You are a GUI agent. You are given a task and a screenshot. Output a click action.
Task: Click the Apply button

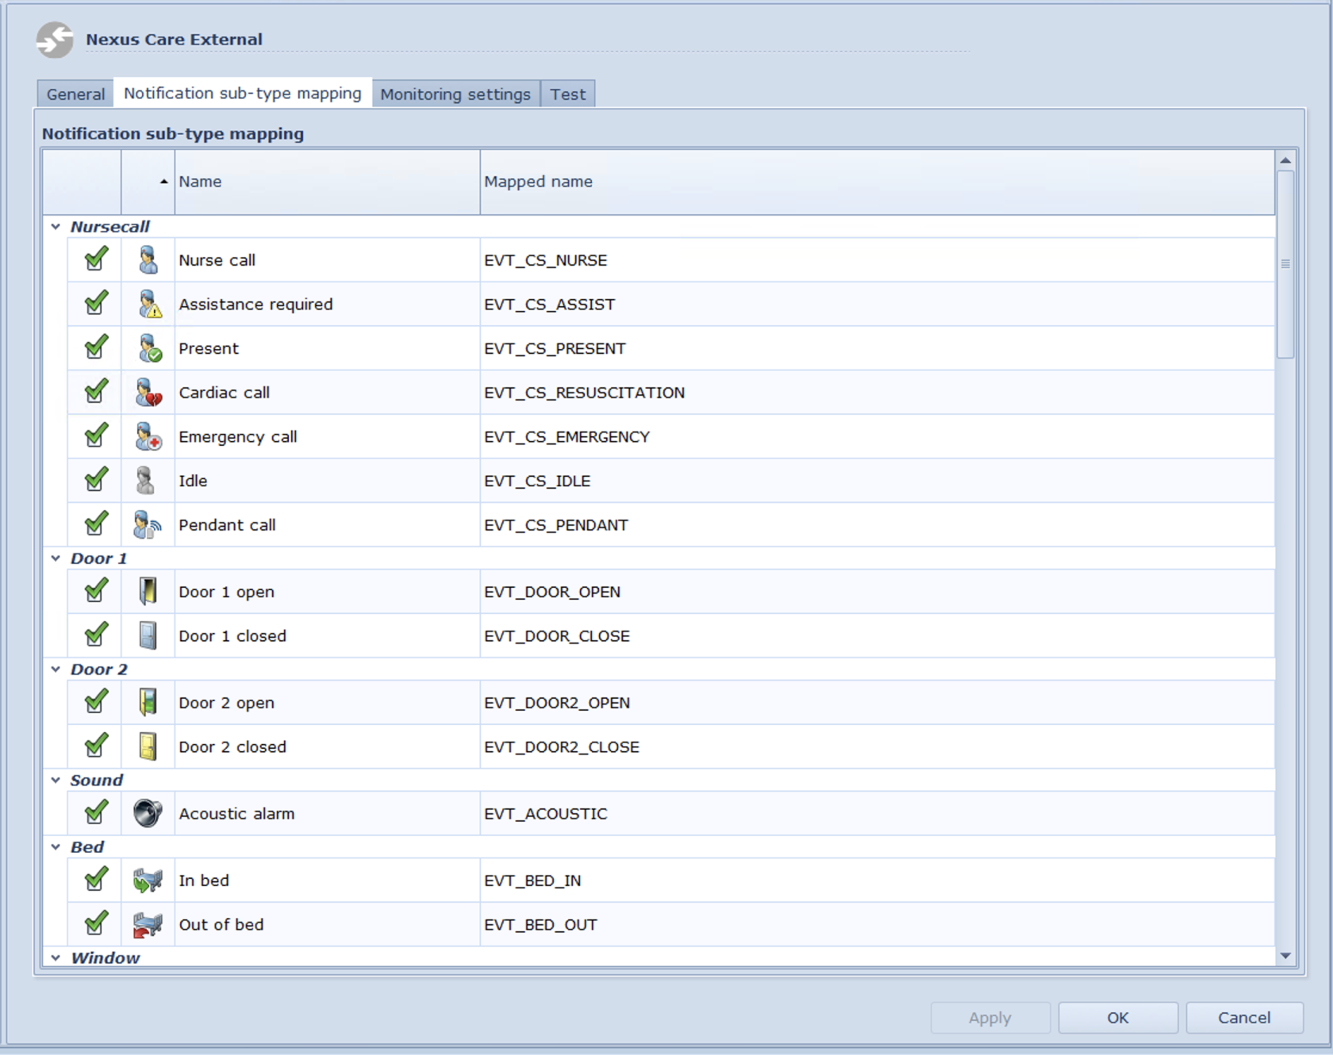click(x=989, y=1018)
